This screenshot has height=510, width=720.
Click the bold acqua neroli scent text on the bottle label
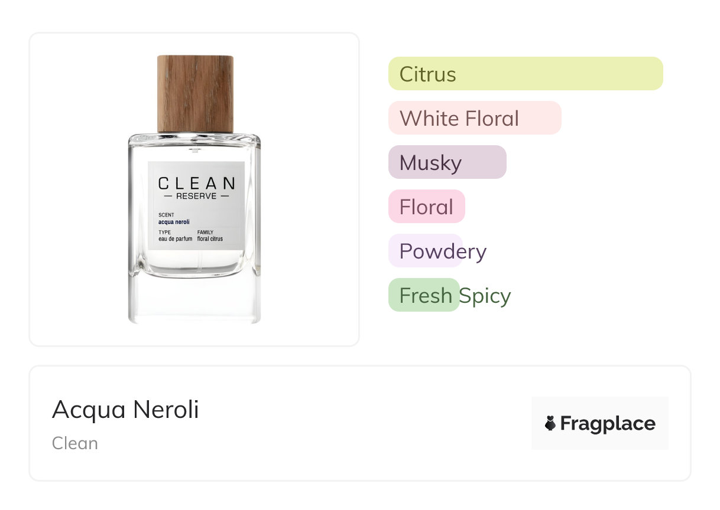click(x=174, y=222)
